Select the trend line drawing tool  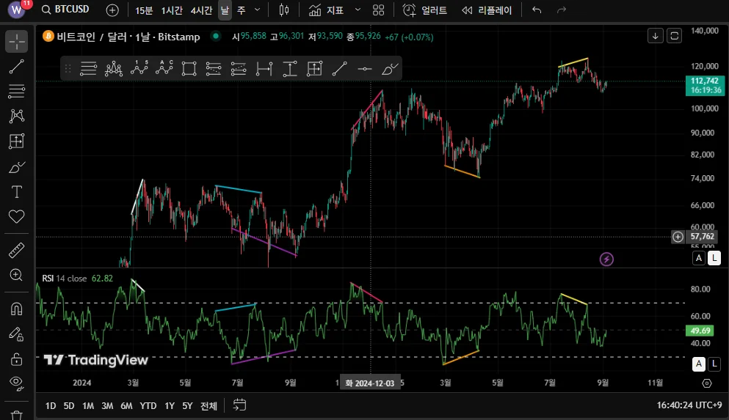point(16,67)
